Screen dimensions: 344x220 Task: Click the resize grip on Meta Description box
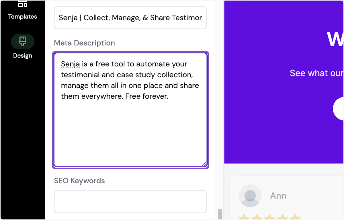pos(204,164)
